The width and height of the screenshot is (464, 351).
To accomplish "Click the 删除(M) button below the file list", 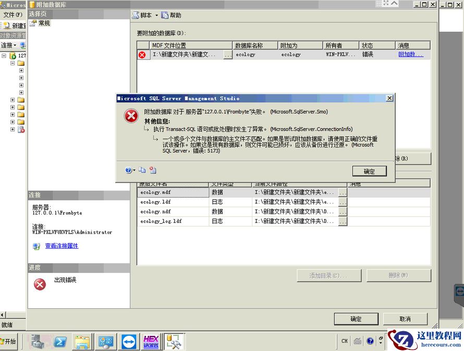I will (399, 275).
